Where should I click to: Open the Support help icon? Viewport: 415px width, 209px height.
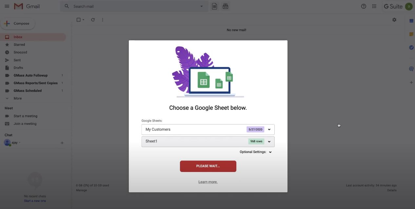pyautogui.click(x=364, y=6)
